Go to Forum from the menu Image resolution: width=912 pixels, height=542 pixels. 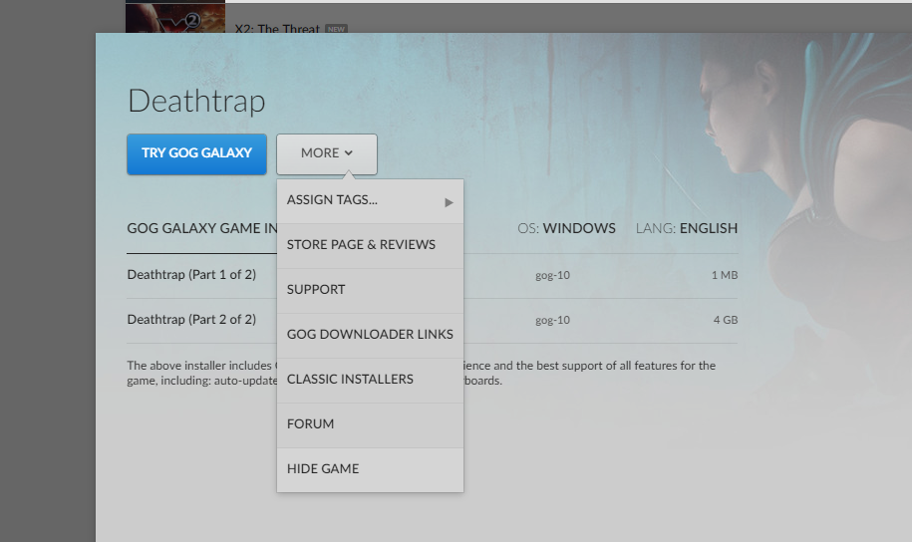coord(370,424)
